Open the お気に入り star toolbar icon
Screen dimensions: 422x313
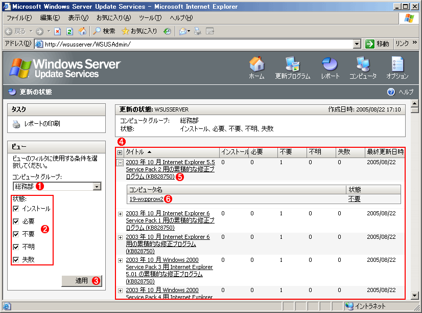[x=125, y=31]
